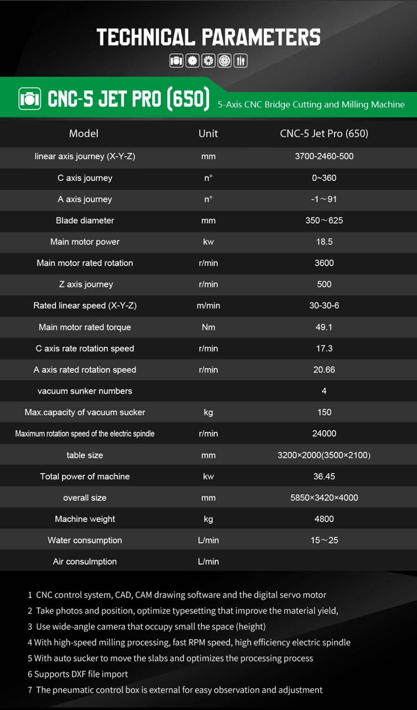The height and width of the screenshot is (710, 417).
Task: Select the CNC-5 Jet Pro (650) column header
Action: (324, 133)
